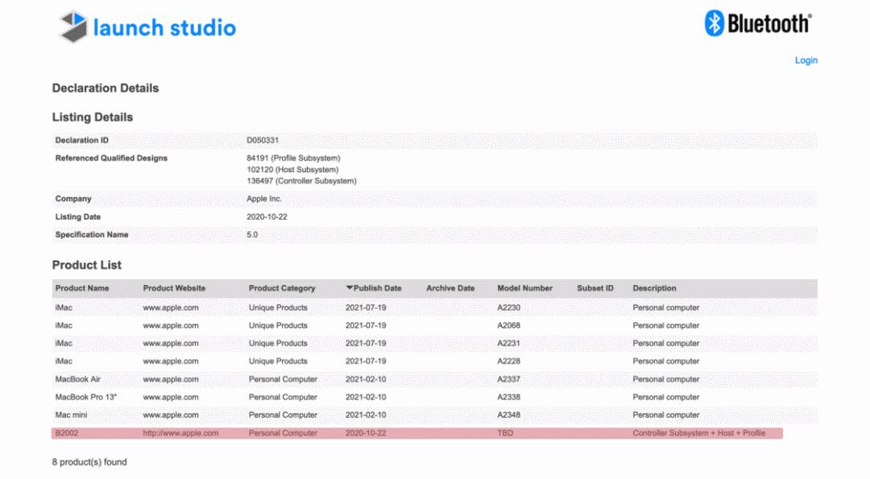Image resolution: width=870 pixels, height=479 pixels.
Task: Select model number A2230
Action: (509, 308)
